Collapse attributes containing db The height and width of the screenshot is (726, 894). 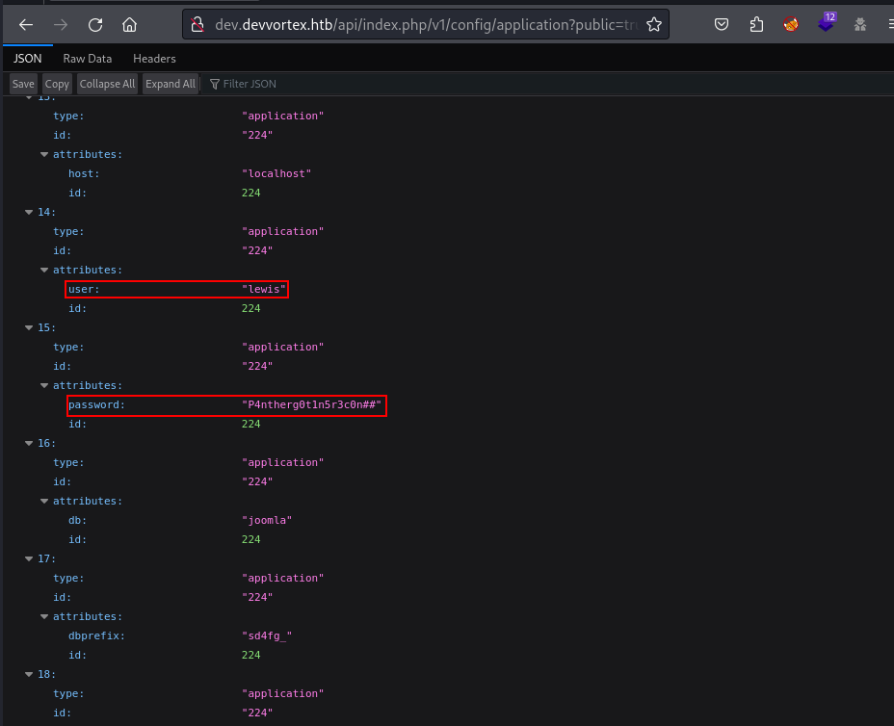coord(44,502)
